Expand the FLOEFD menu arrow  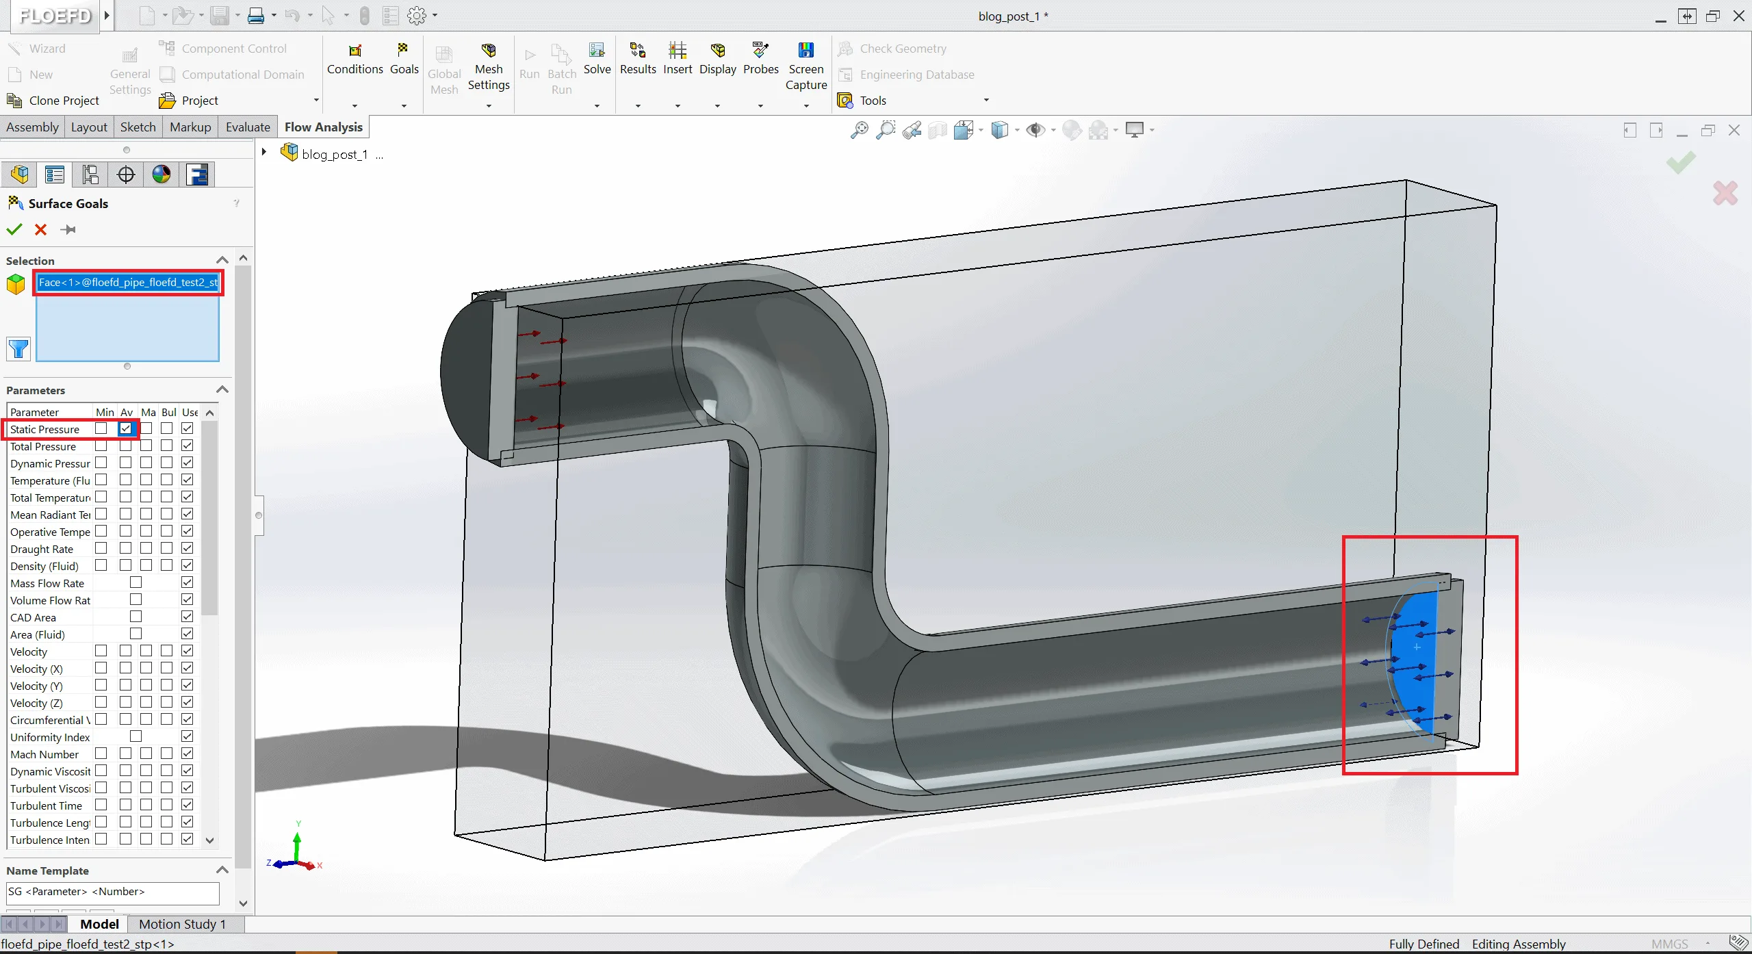coord(107,15)
